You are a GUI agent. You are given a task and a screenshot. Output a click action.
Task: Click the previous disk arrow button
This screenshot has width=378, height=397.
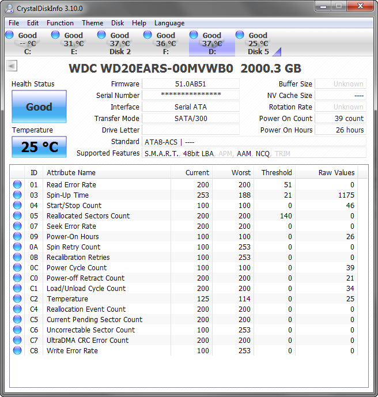tap(12, 66)
